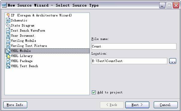Choose the VHDL Library icon

(8, 56)
